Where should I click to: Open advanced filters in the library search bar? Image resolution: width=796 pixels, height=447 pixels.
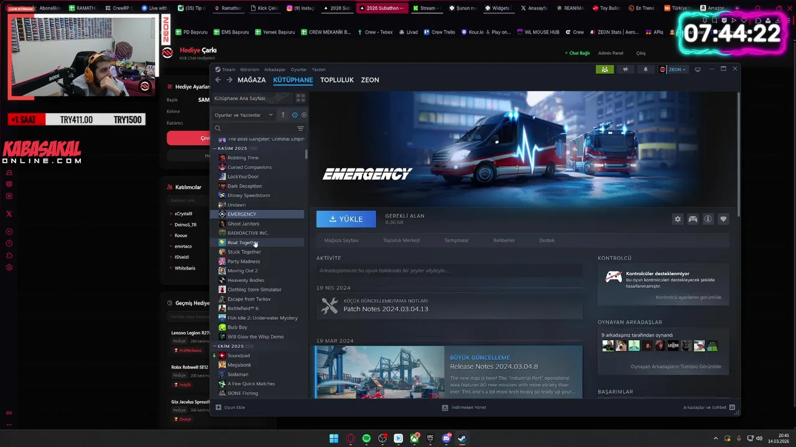(300, 129)
